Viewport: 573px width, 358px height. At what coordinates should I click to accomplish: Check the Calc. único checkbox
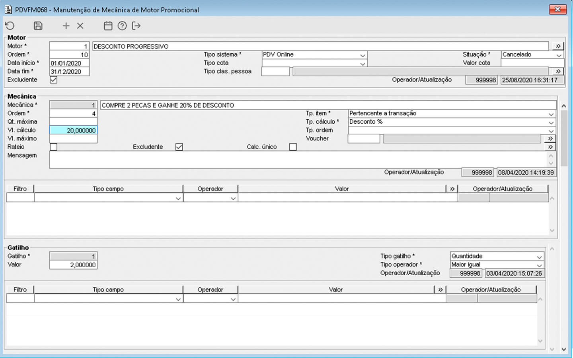coord(293,147)
